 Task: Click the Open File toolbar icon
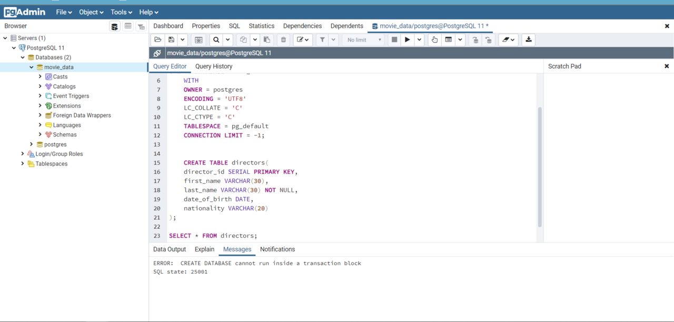[157, 40]
